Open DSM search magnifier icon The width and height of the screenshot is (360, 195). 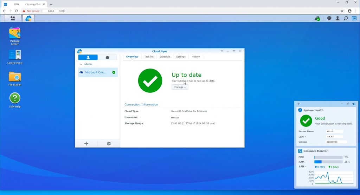[346, 18]
